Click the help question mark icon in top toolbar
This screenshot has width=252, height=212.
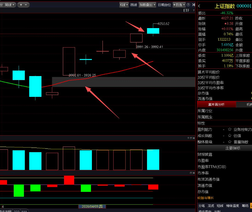point(188,5)
